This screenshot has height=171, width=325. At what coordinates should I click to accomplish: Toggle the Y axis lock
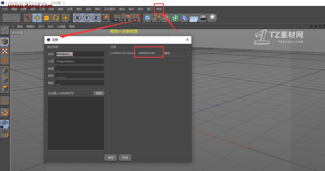[87, 18]
